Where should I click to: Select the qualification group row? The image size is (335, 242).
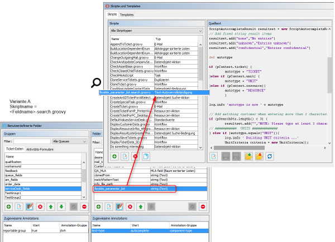coord(43,162)
